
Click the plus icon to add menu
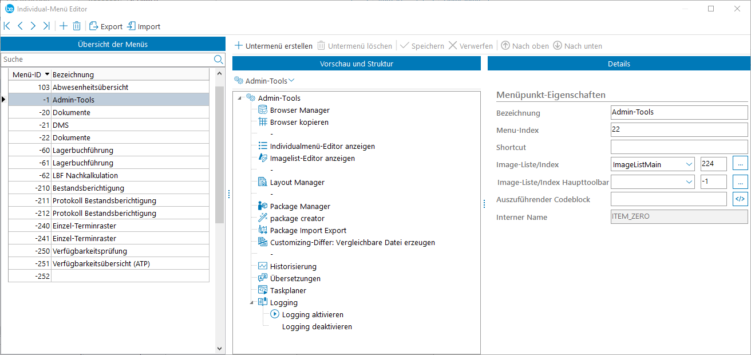tap(64, 26)
